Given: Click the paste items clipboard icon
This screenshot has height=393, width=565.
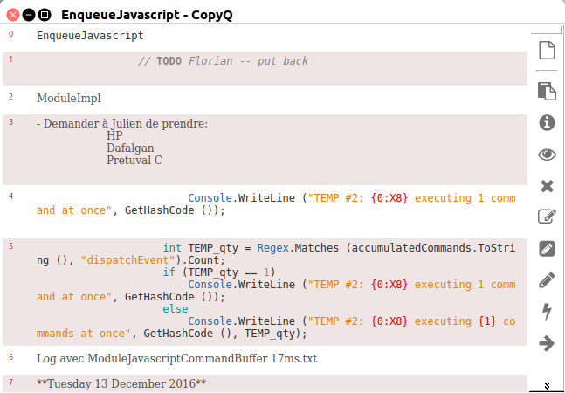Looking at the screenshot, I should [x=547, y=91].
